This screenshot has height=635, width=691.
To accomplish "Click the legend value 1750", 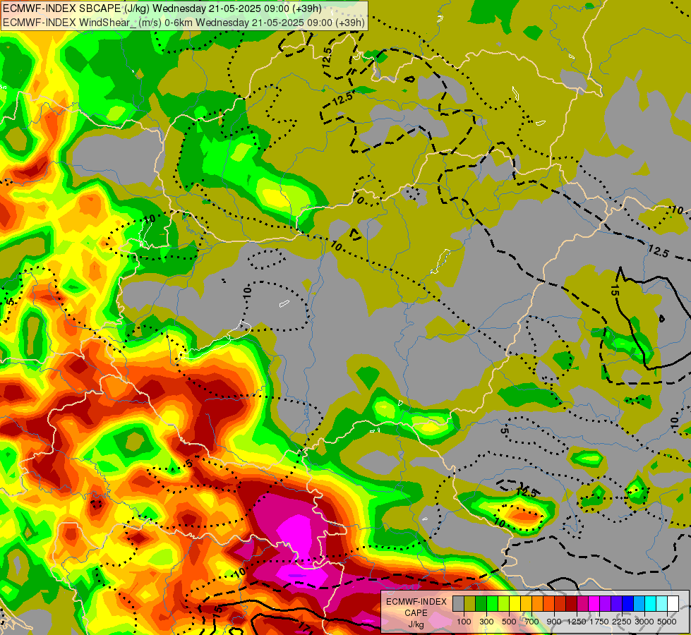I will click(x=599, y=622).
